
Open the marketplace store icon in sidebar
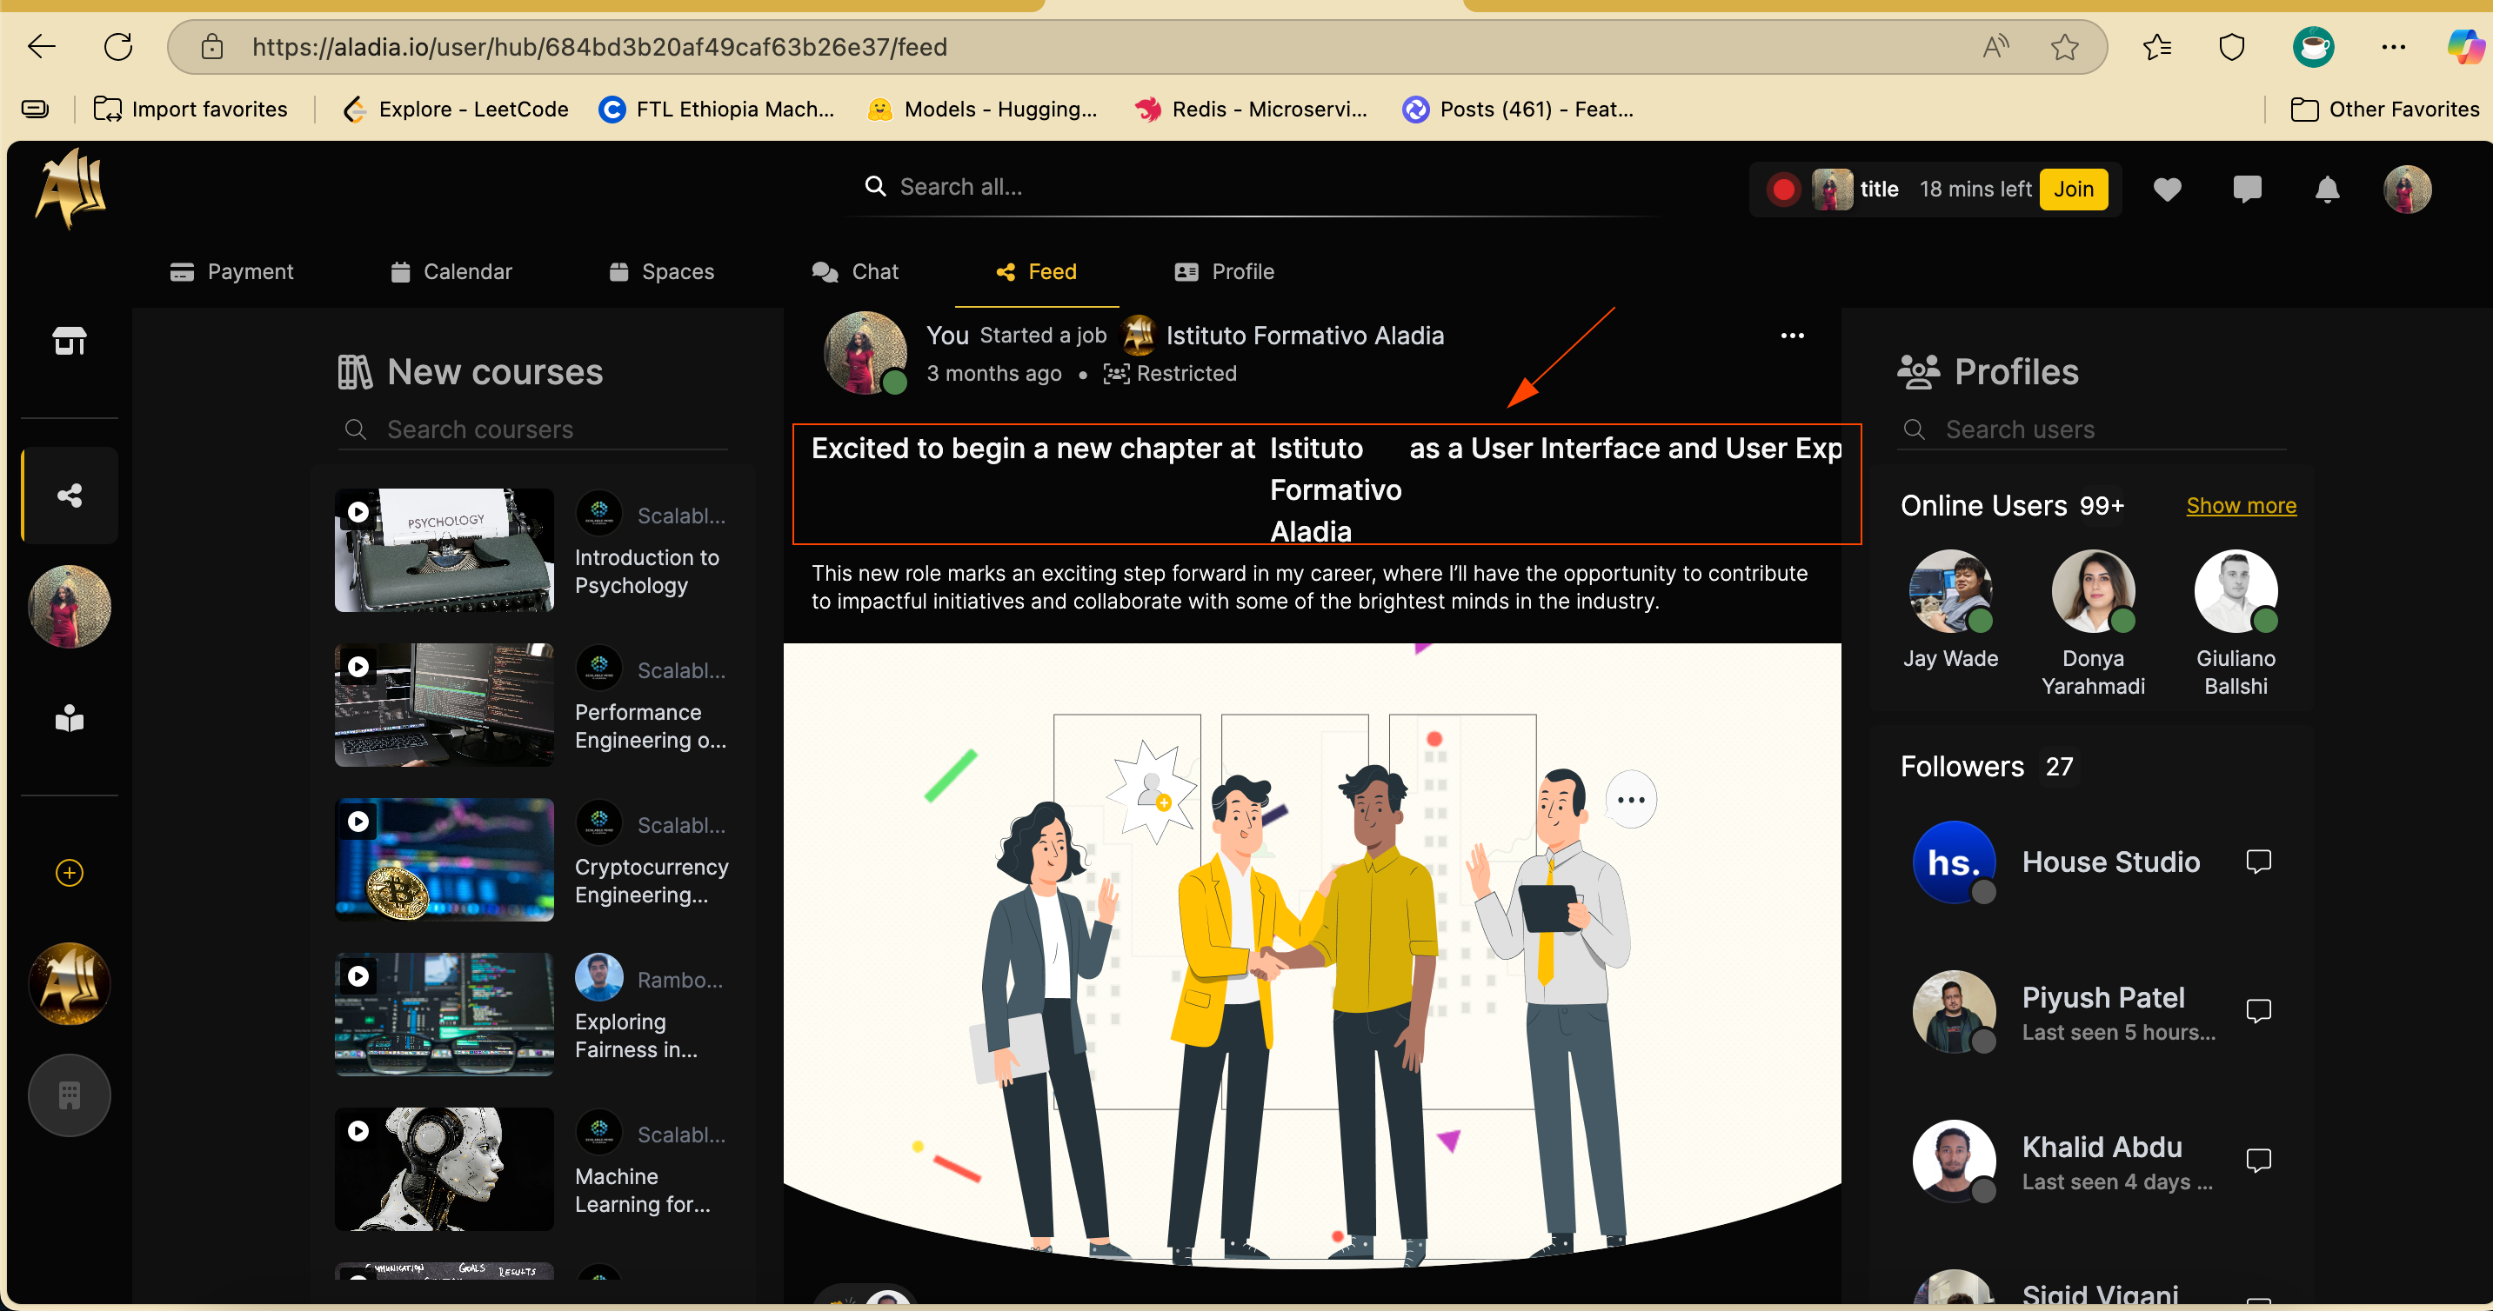(70, 341)
